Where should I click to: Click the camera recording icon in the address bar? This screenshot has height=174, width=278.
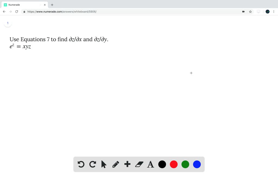pos(243,11)
